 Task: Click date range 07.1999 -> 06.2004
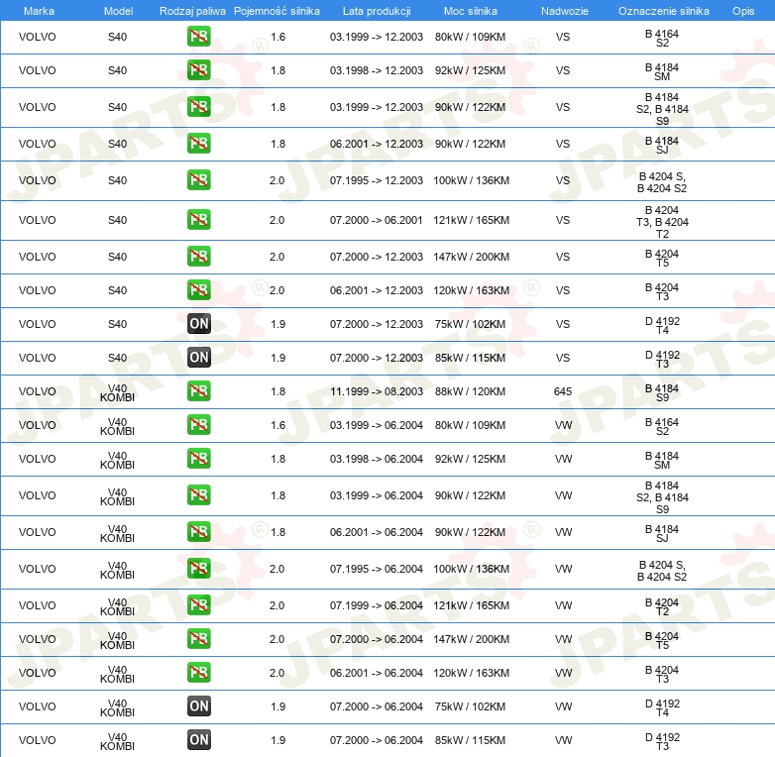coord(377,605)
